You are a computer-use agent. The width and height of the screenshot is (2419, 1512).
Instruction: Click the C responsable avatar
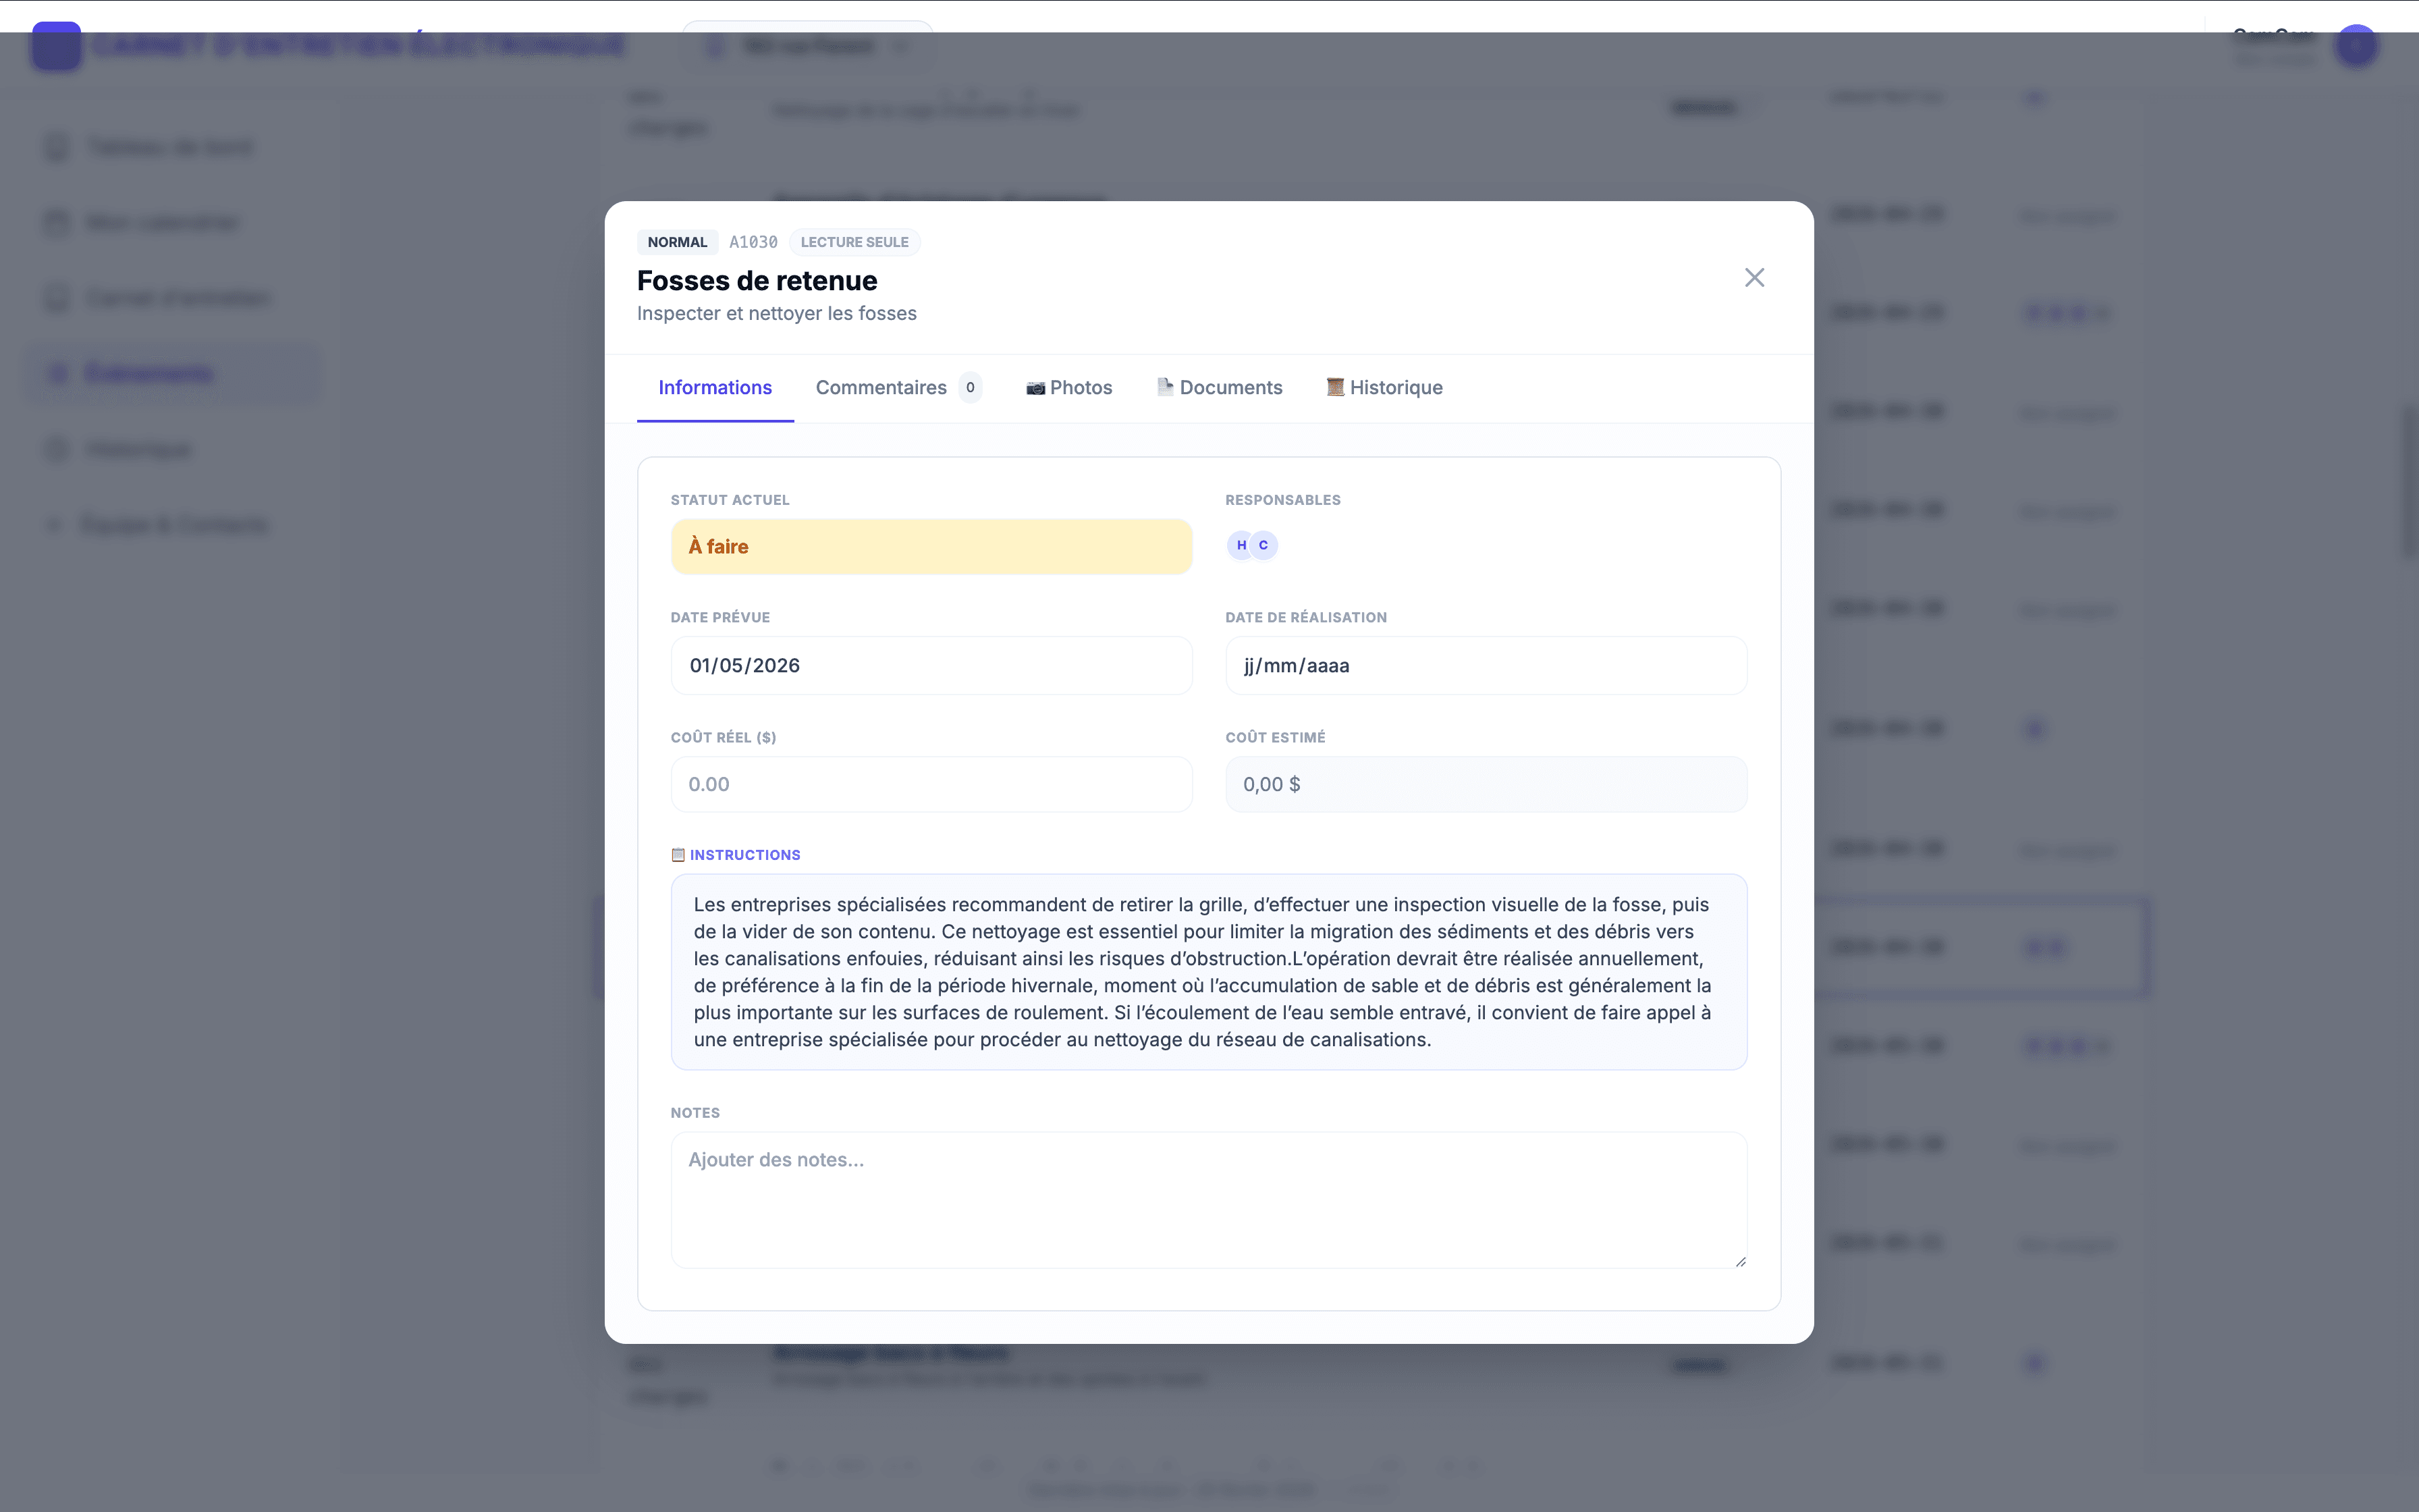pyautogui.click(x=1264, y=545)
